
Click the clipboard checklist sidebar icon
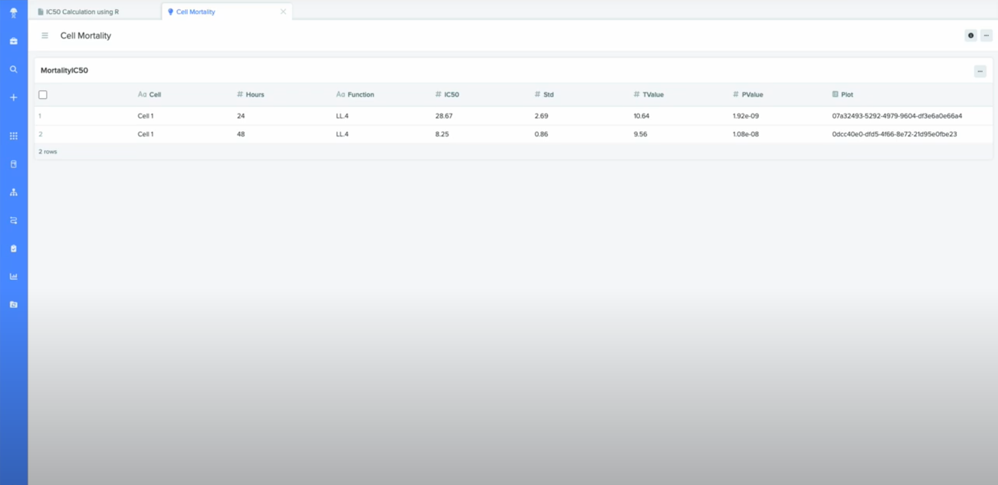(14, 249)
